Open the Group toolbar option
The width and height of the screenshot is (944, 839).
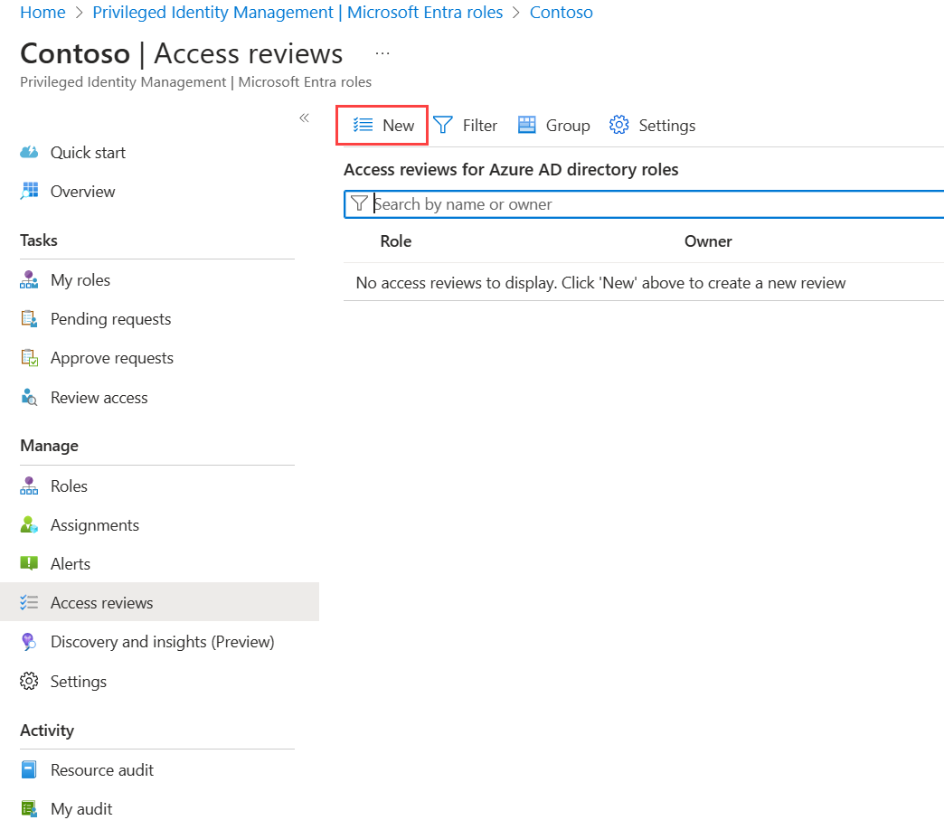[x=553, y=125]
